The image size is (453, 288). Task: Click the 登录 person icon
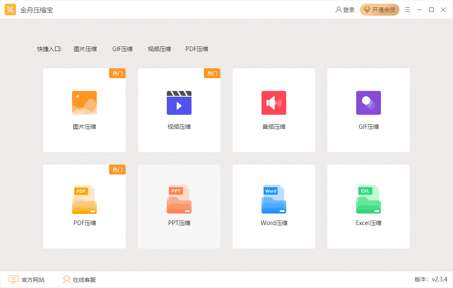pyautogui.click(x=339, y=9)
